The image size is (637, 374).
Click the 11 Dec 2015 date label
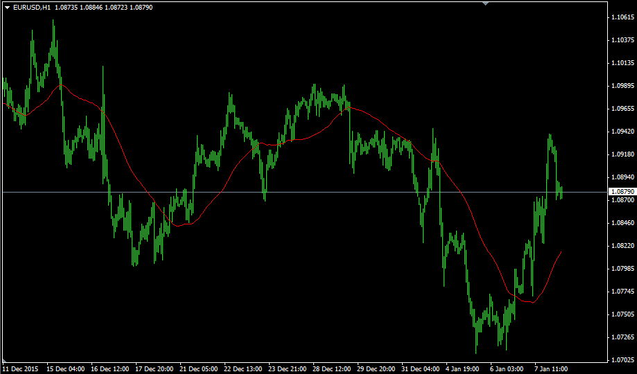point(21,368)
